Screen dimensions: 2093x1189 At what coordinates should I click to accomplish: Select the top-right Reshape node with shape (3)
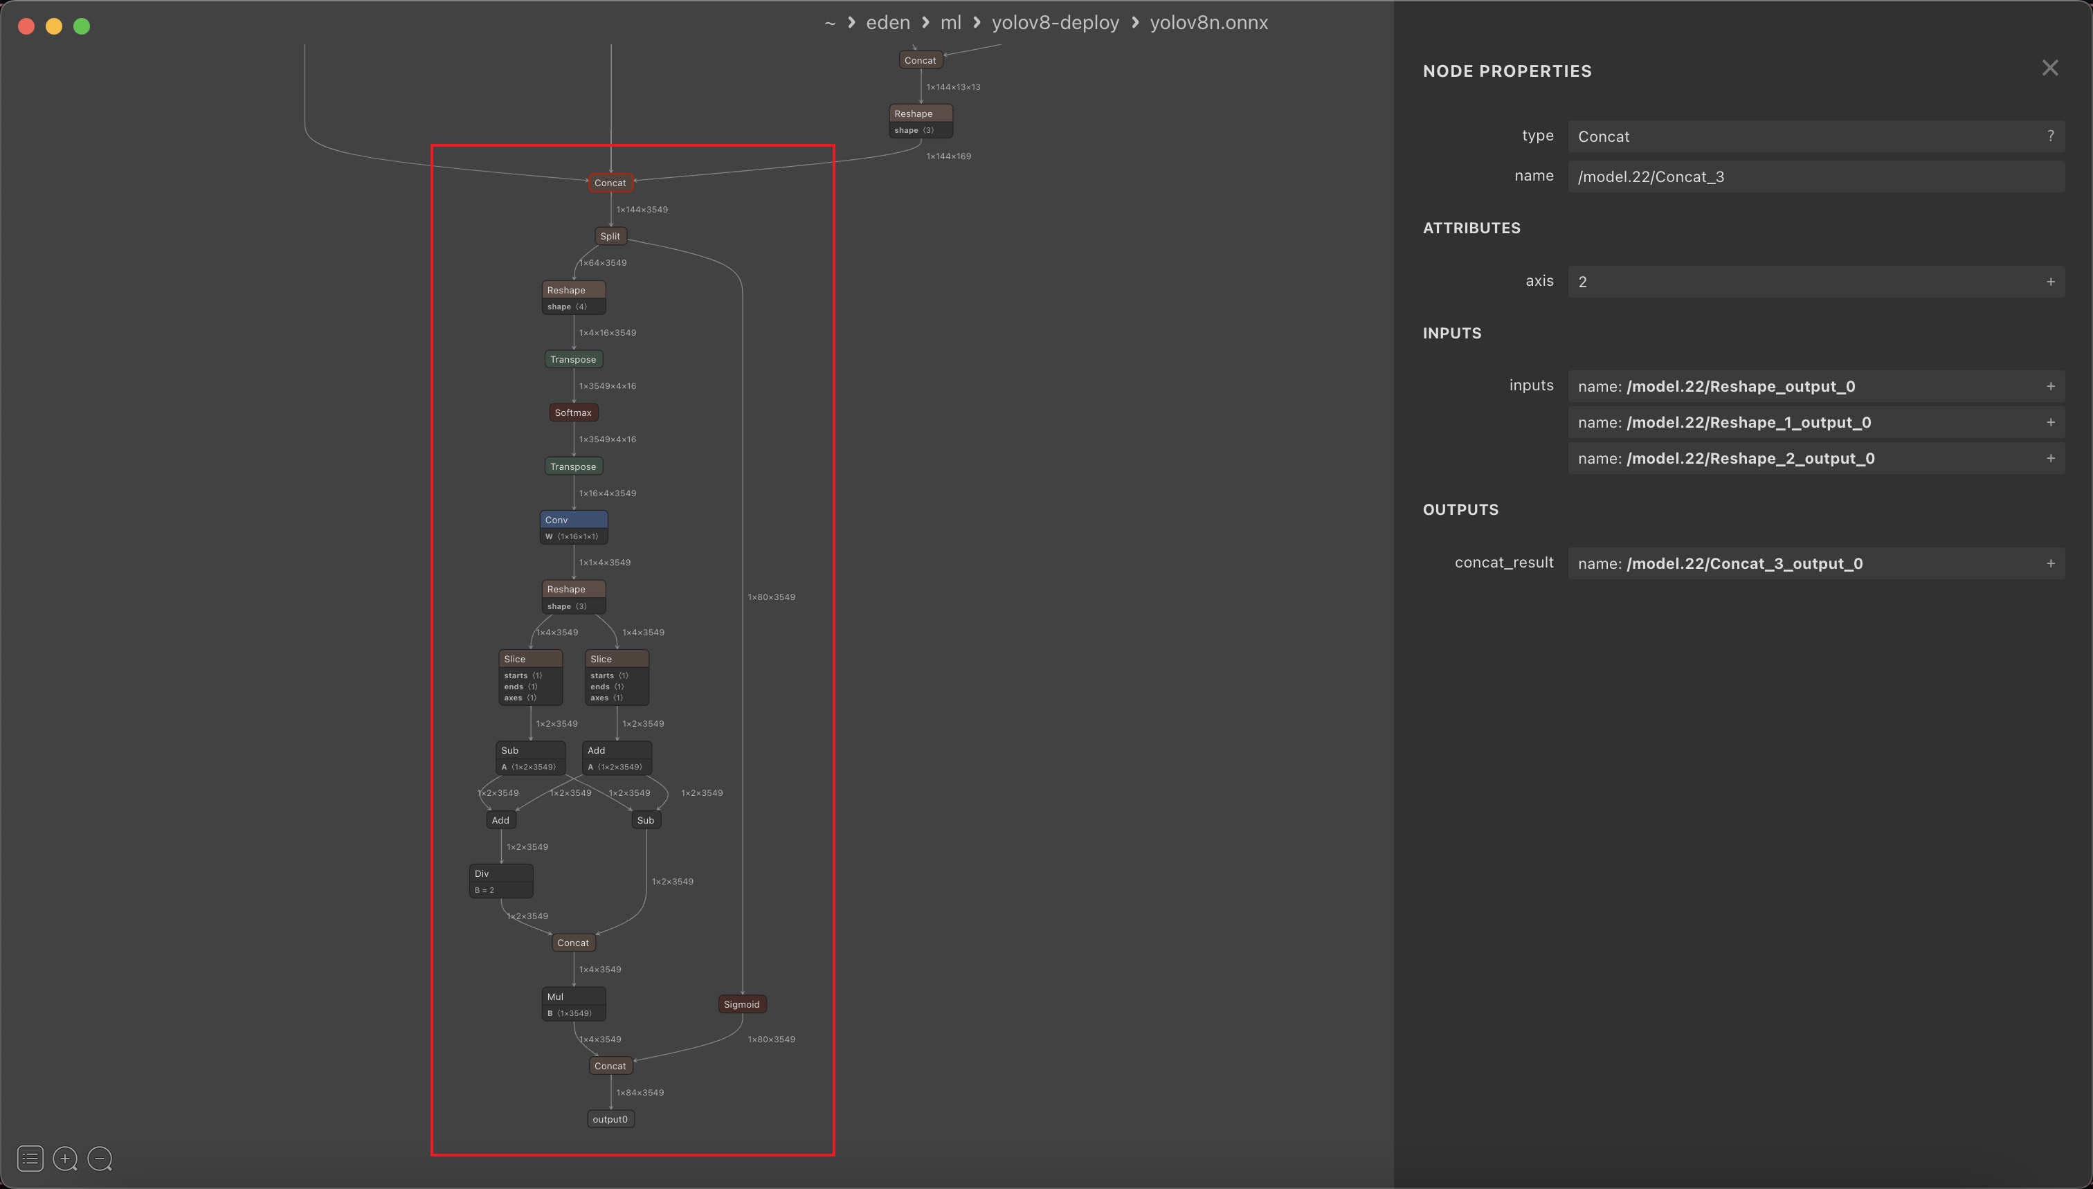pyautogui.click(x=921, y=121)
